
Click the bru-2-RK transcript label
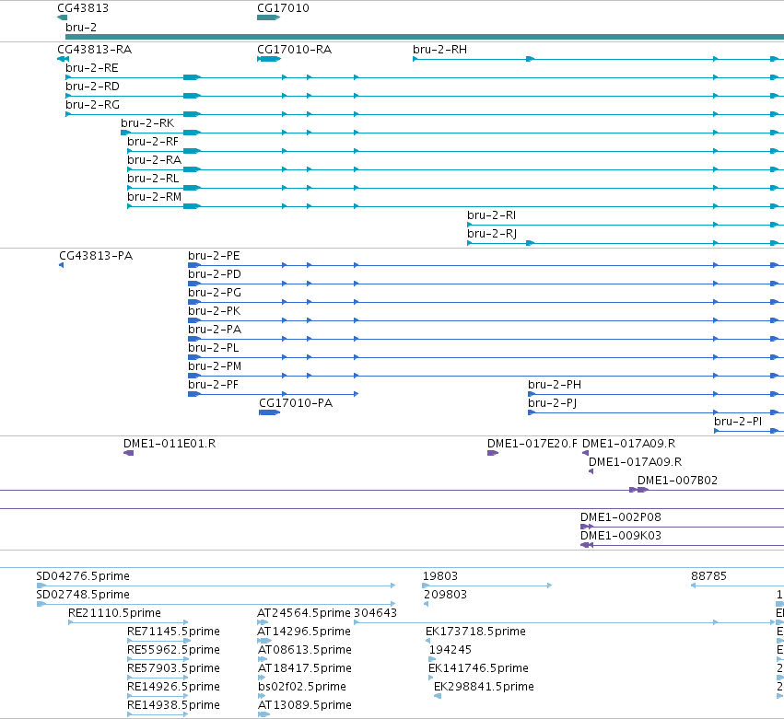coord(147,123)
